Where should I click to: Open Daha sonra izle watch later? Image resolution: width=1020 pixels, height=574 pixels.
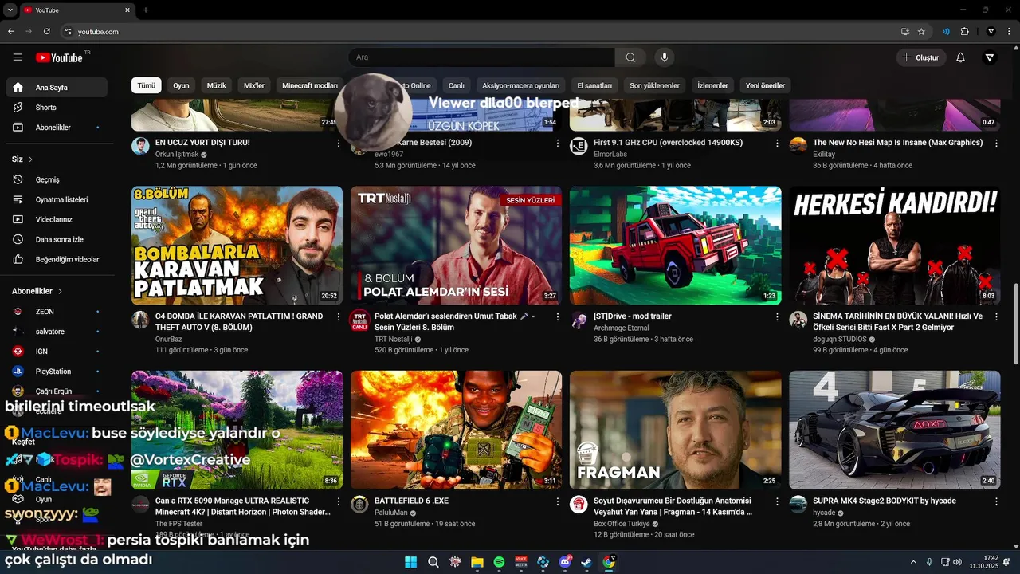point(56,239)
